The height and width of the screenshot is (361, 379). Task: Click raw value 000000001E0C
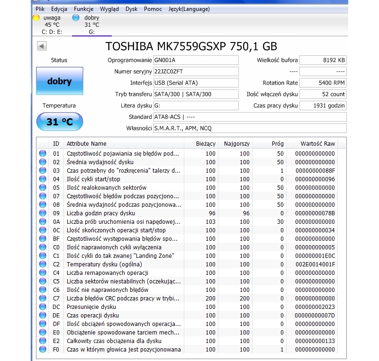(315, 255)
